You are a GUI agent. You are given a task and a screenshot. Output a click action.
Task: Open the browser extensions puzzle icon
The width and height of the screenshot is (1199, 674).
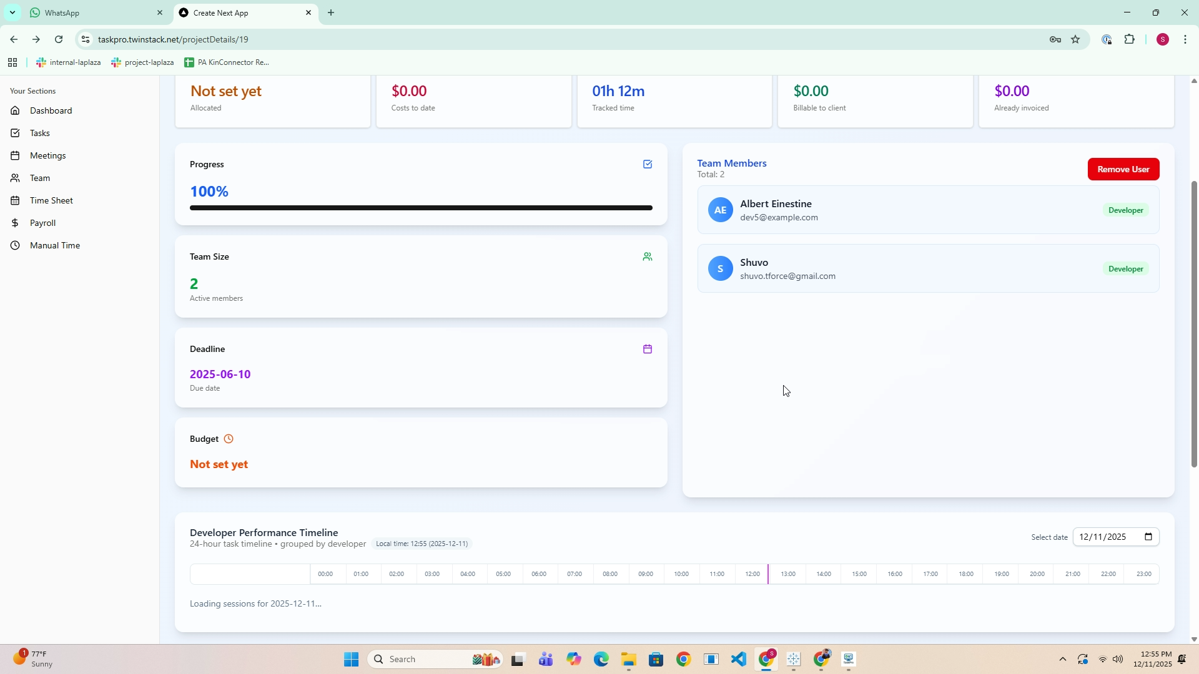point(1129,39)
